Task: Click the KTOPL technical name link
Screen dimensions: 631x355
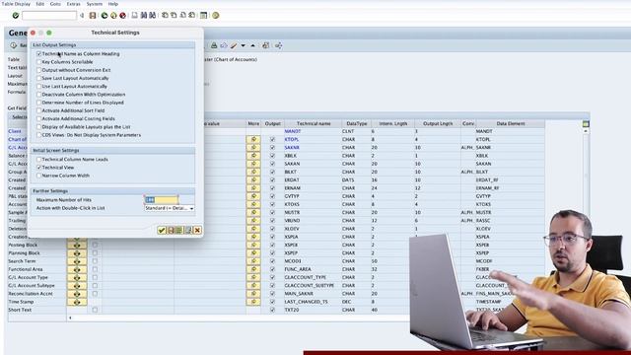Action: click(292, 139)
